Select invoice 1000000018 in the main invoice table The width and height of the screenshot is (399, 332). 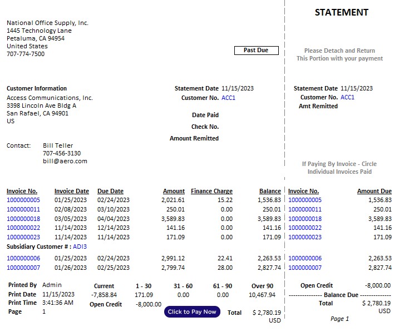tap(23, 219)
